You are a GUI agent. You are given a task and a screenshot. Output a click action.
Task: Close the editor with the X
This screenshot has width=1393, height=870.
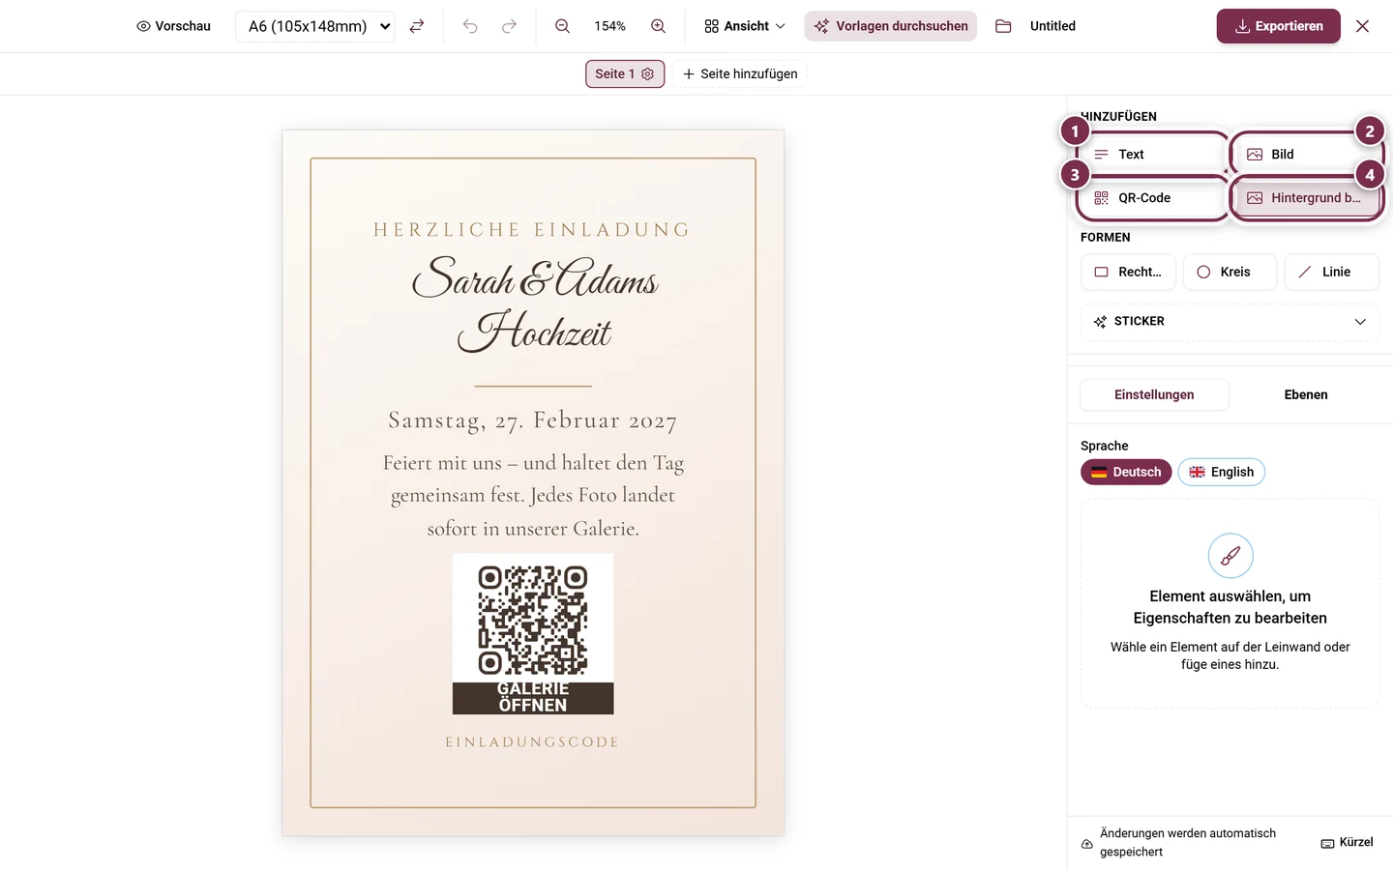coord(1363,26)
